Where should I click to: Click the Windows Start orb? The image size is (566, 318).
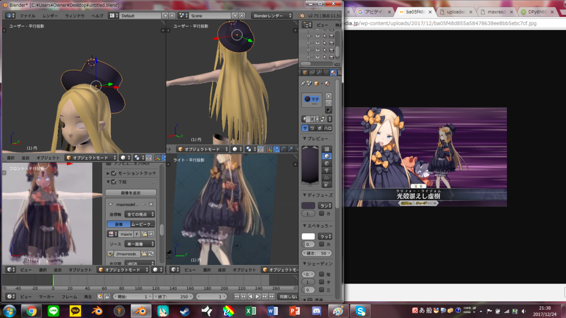tap(9, 311)
